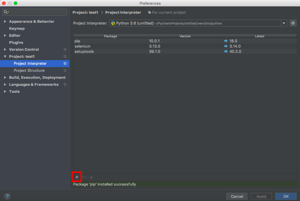Viewport: 300px width, 201px height.
Task: Click the Apply button
Action: click(261, 196)
